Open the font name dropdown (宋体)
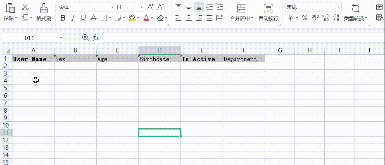This screenshot has width=385, height=165. [112, 7]
